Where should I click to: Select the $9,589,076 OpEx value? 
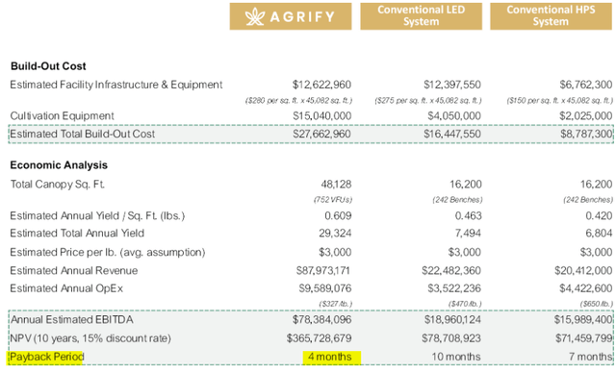click(x=325, y=288)
